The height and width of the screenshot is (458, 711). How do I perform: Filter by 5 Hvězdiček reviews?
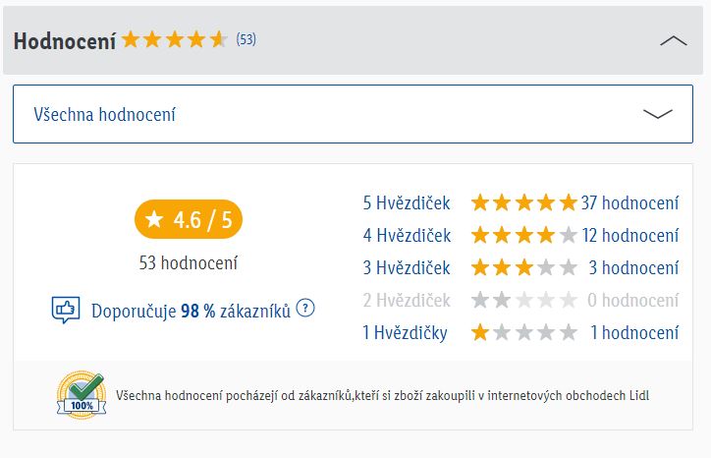pyautogui.click(x=407, y=203)
